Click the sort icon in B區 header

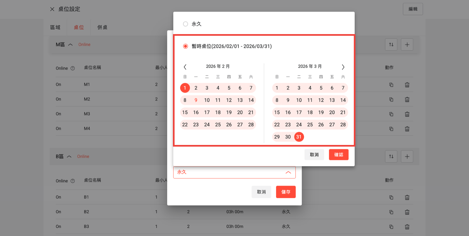pyautogui.click(x=391, y=157)
